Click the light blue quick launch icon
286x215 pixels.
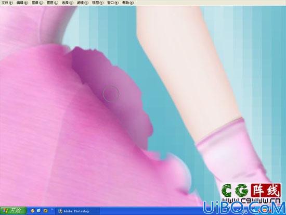pyautogui.click(x=39, y=211)
